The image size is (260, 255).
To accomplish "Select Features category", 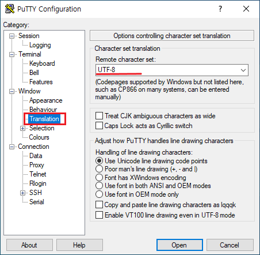I will point(41,82).
